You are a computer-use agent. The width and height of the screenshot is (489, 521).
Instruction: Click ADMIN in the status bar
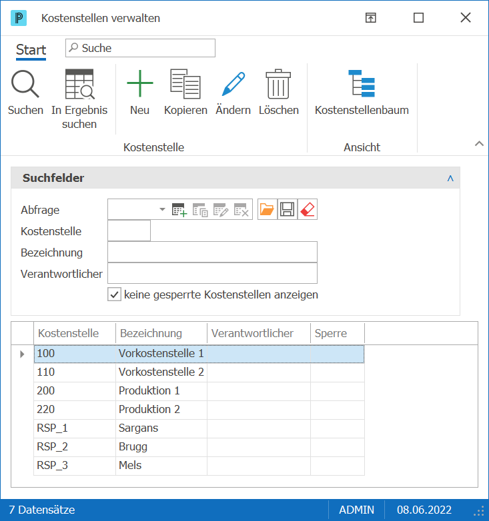pyautogui.click(x=356, y=510)
